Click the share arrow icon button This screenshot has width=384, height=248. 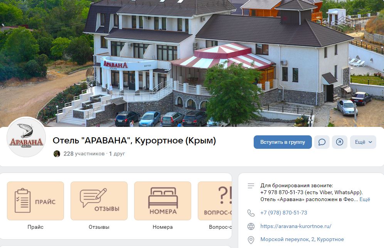(x=339, y=142)
